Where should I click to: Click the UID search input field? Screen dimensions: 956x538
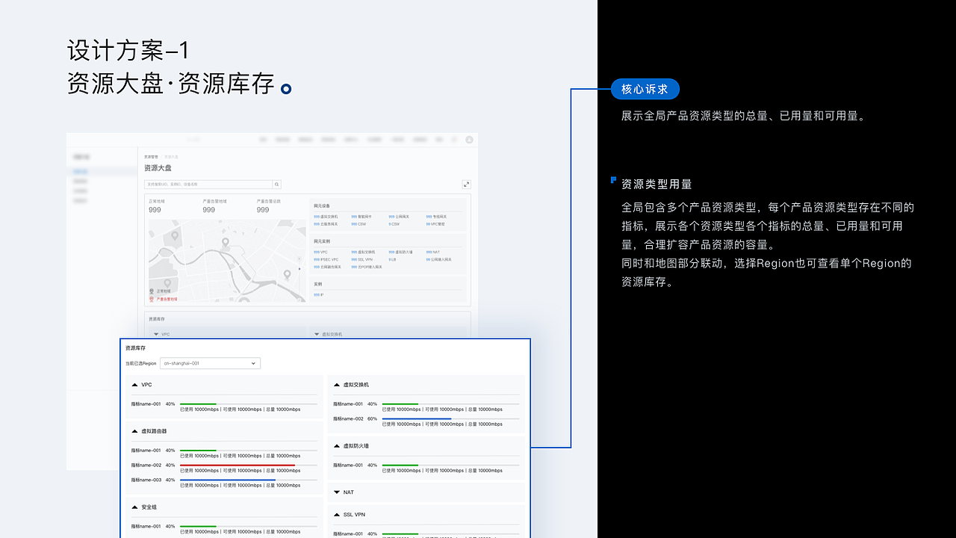(209, 184)
